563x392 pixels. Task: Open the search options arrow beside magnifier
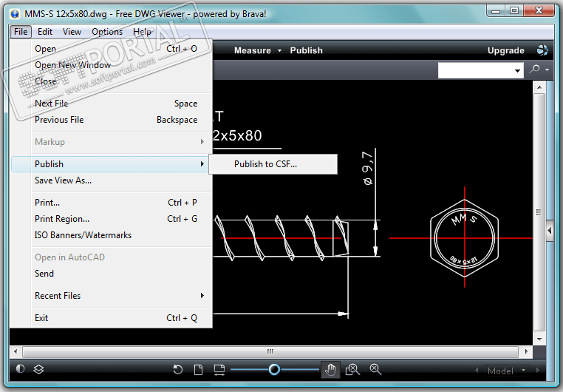pyautogui.click(x=547, y=70)
